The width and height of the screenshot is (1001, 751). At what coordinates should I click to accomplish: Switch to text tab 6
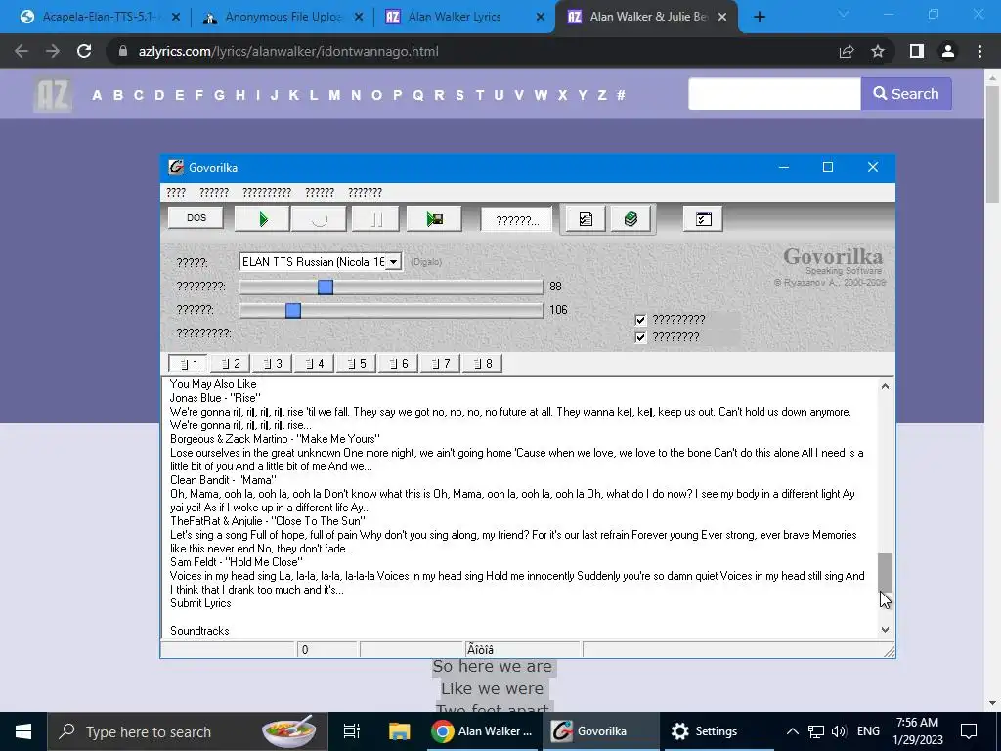coord(399,364)
